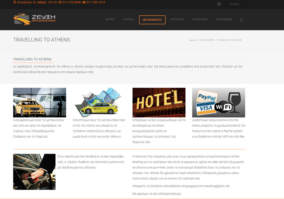Open the ΕΠΙΚΟΙΝΩΝΙΑ menu item
This screenshot has width=284, height=199.
pyautogui.click(x=224, y=20)
